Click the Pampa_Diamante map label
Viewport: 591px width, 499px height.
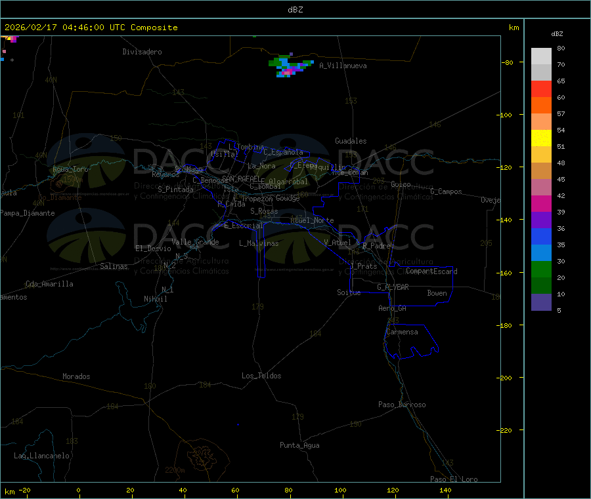coord(28,213)
